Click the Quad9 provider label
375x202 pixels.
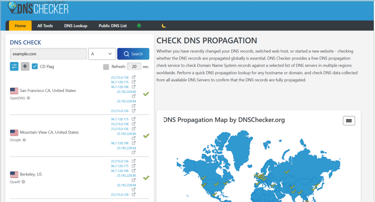(15, 182)
